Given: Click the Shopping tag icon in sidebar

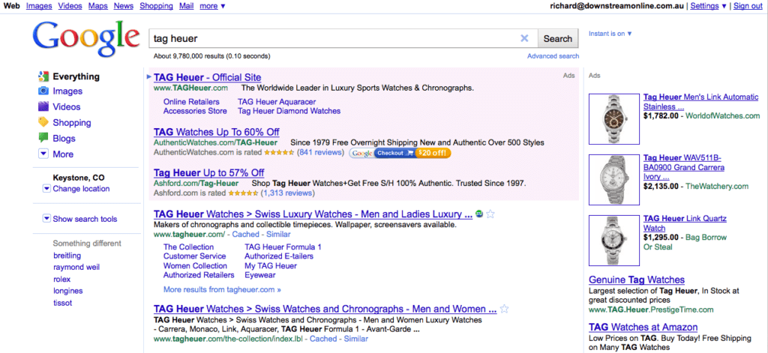Looking at the screenshot, I should (x=43, y=122).
